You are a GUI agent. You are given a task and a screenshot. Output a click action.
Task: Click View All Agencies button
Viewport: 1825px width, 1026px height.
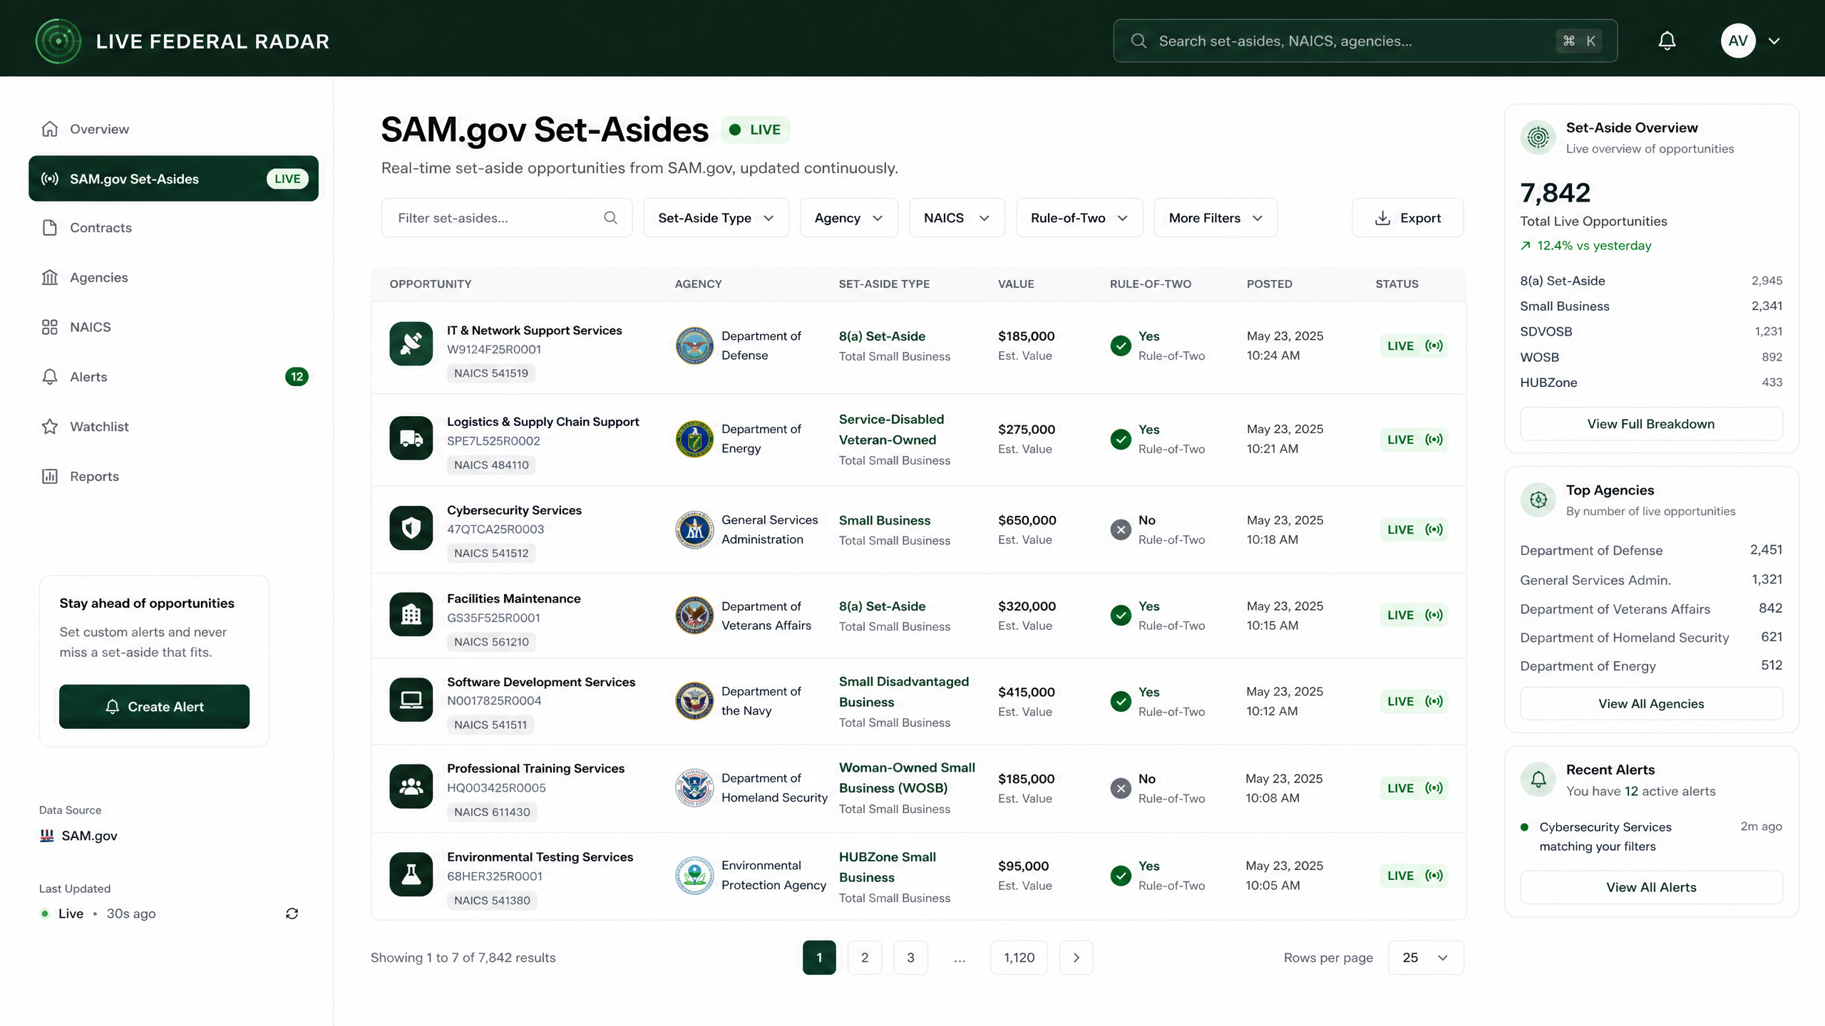click(x=1651, y=704)
